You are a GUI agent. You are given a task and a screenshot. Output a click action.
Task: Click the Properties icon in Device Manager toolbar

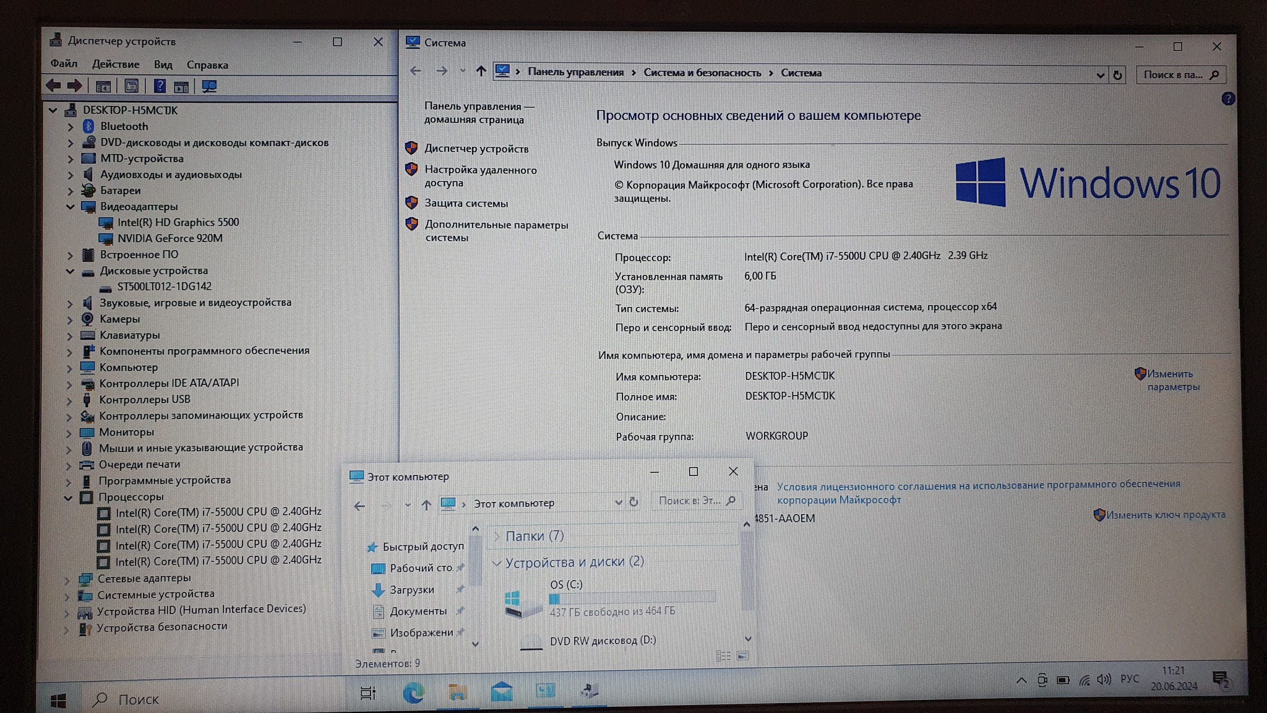(131, 86)
